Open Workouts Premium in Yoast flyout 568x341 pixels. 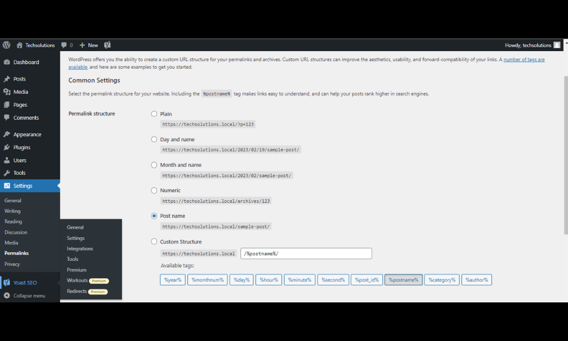click(x=87, y=281)
